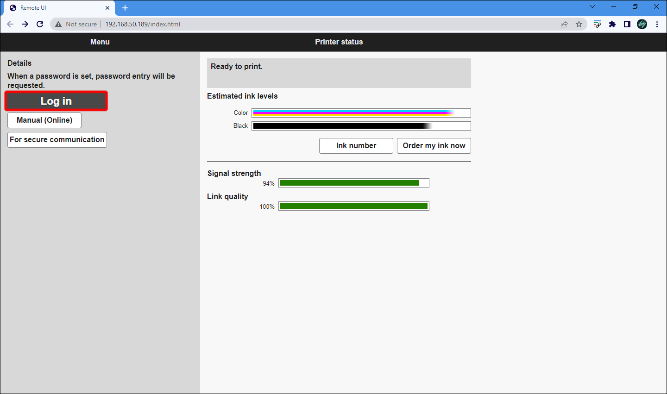Bookmark this page with star icon
Viewport: 667px width, 394px height.
click(x=579, y=24)
